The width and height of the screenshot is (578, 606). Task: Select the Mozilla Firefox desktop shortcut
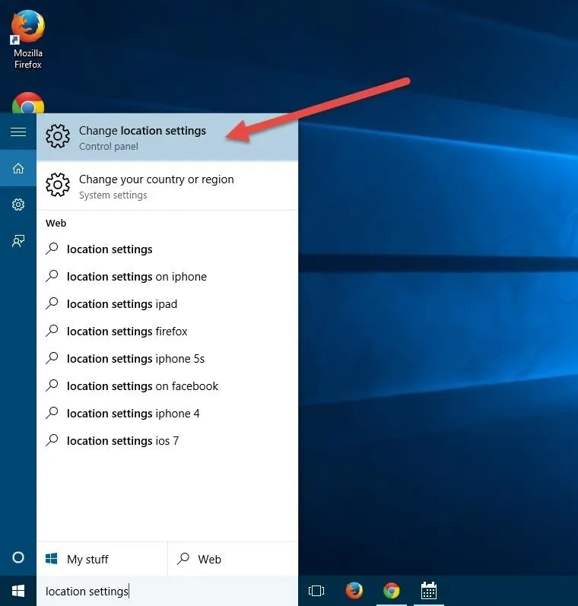pos(28,40)
